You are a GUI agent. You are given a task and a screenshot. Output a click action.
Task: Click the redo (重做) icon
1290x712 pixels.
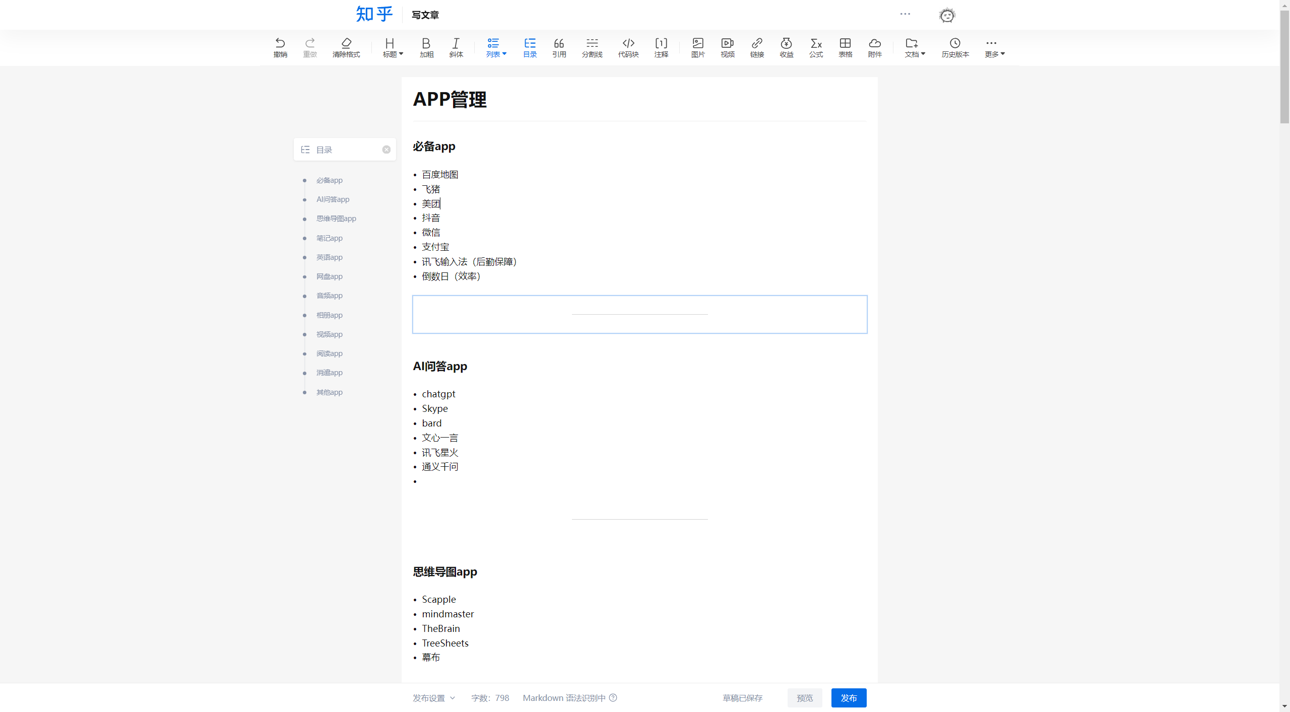click(x=310, y=48)
